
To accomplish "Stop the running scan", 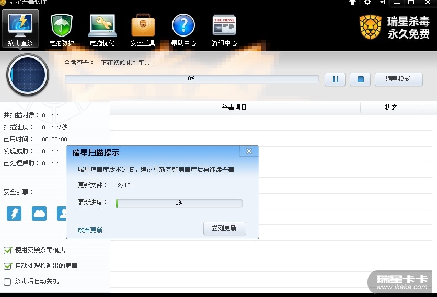I will pyautogui.click(x=360, y=79).
